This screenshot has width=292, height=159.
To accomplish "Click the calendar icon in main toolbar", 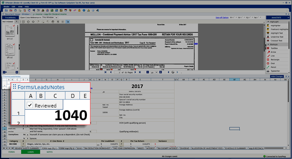I will click(66, 10).
